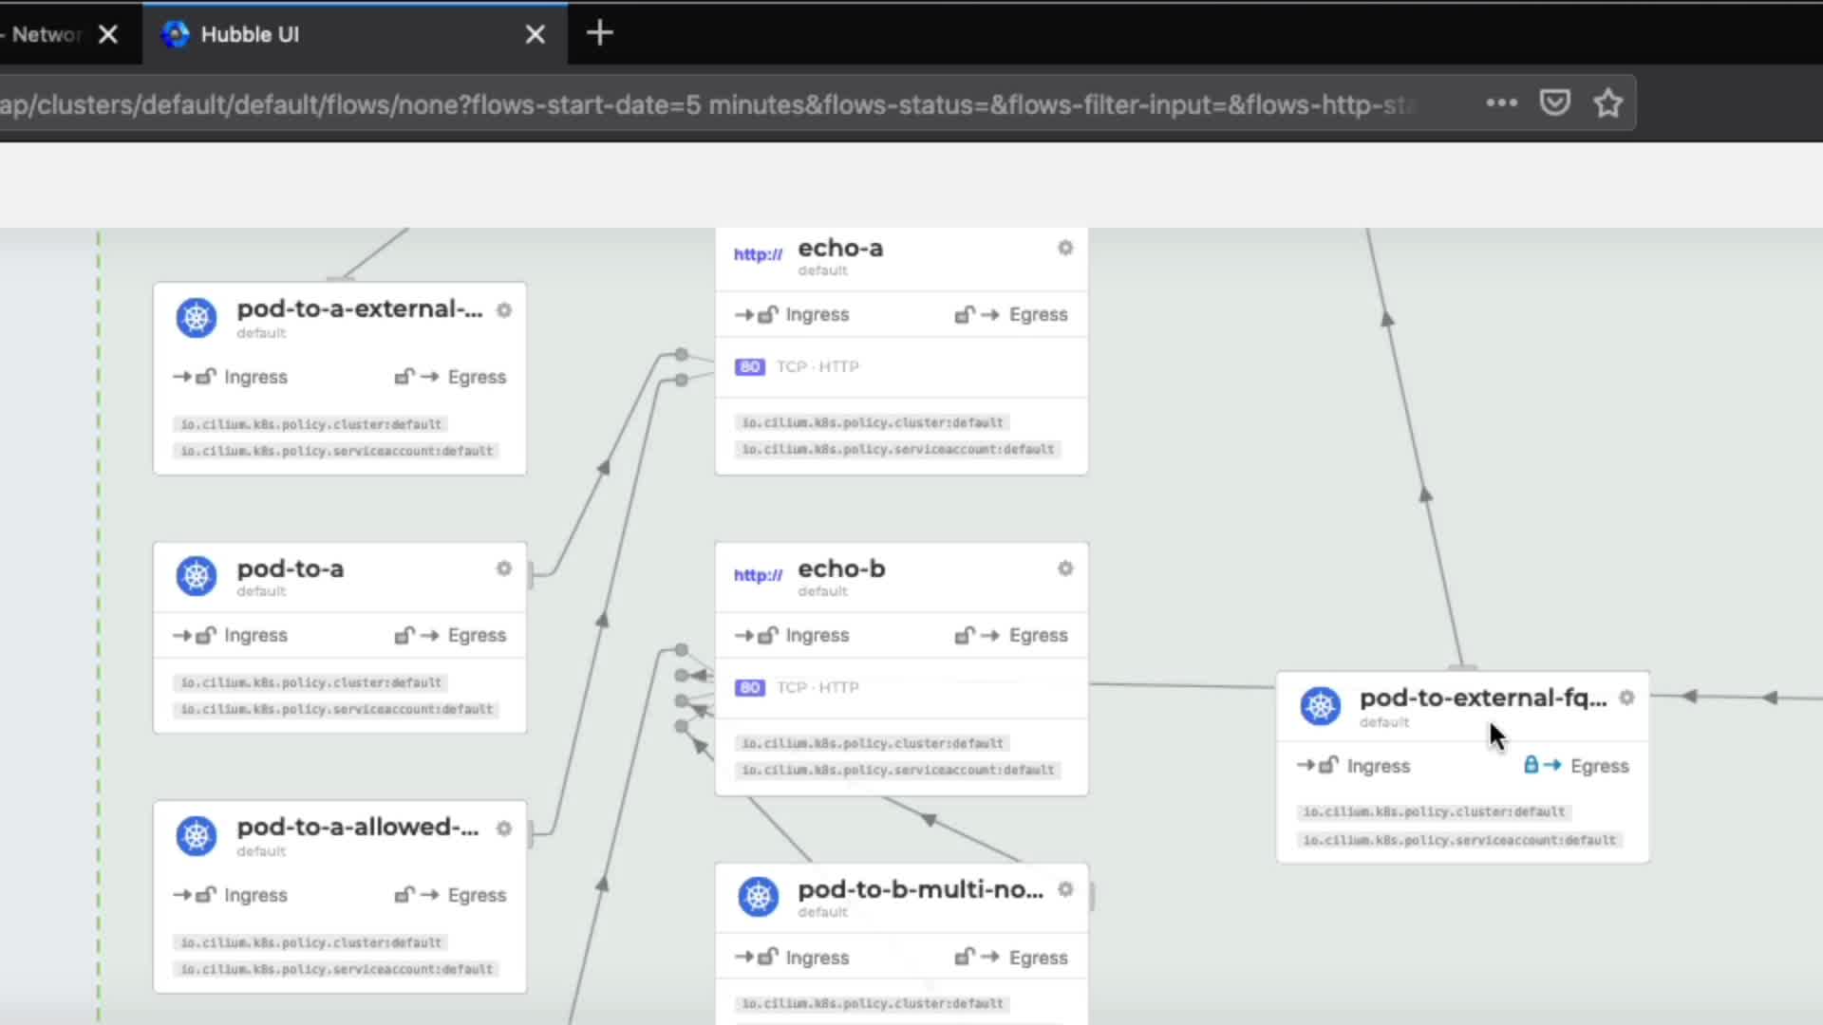1823x1025 pixels.
Task: Open settings gear on echo-a service card
Action: [x=1065, y=248]
